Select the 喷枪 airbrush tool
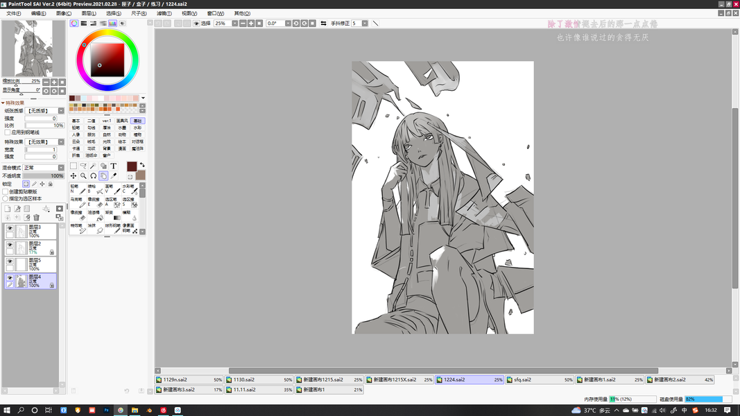740x416 pixels. 95,189
